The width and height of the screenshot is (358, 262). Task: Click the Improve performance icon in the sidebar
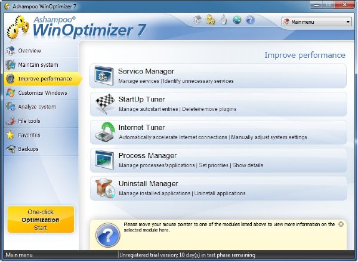10,79
